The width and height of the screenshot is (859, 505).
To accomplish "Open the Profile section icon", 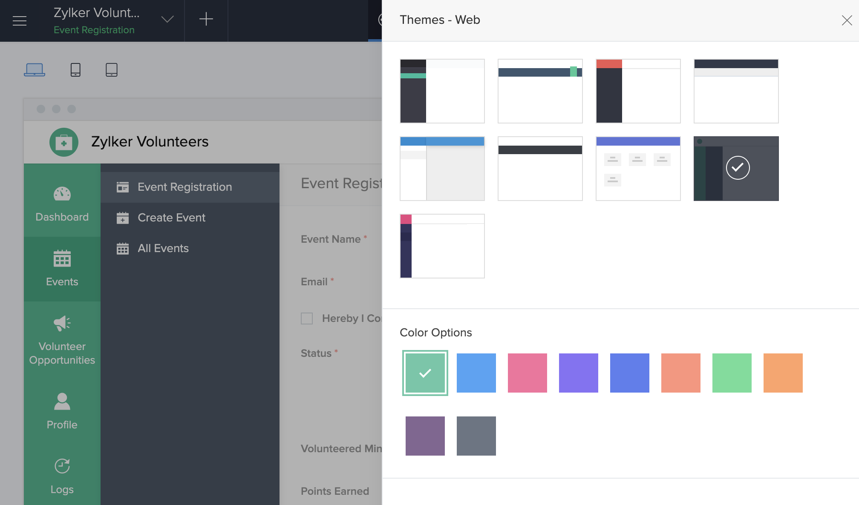I will click(62, 401).
